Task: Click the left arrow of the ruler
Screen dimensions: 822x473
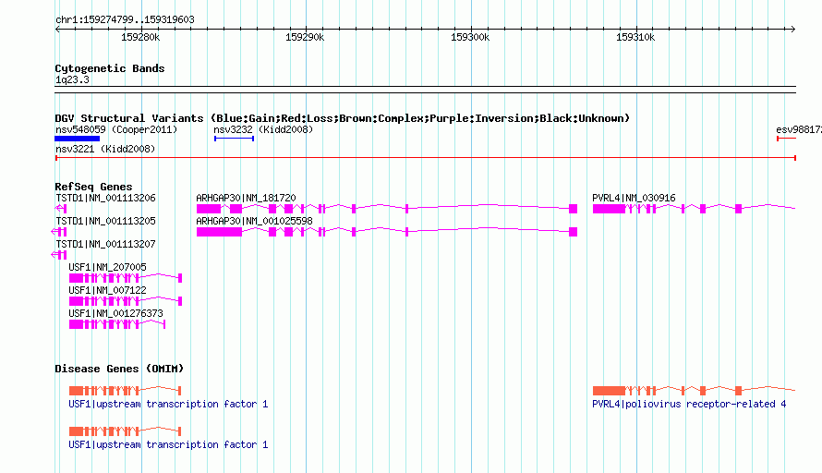Action: pyautogui.click(x=57, y=29)
